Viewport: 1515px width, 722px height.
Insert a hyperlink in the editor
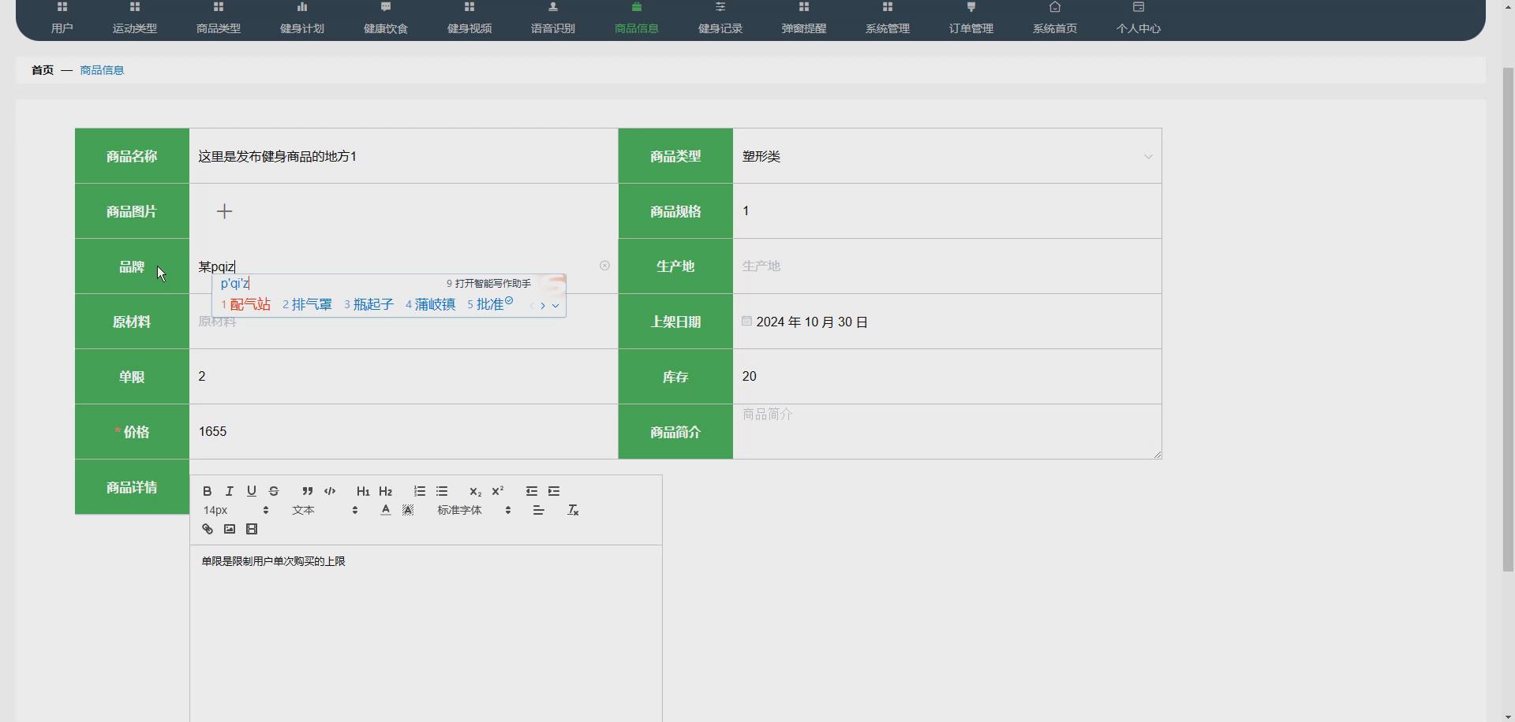click(x=207, y=529)
